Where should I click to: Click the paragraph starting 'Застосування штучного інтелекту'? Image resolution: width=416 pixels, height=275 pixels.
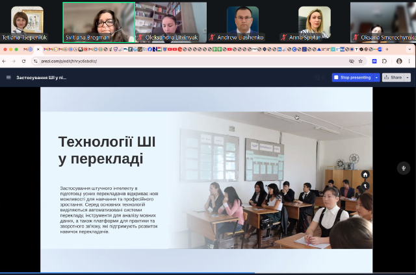109,210
